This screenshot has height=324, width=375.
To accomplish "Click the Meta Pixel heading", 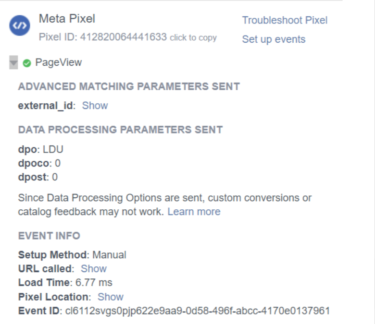I will (67, 19).
